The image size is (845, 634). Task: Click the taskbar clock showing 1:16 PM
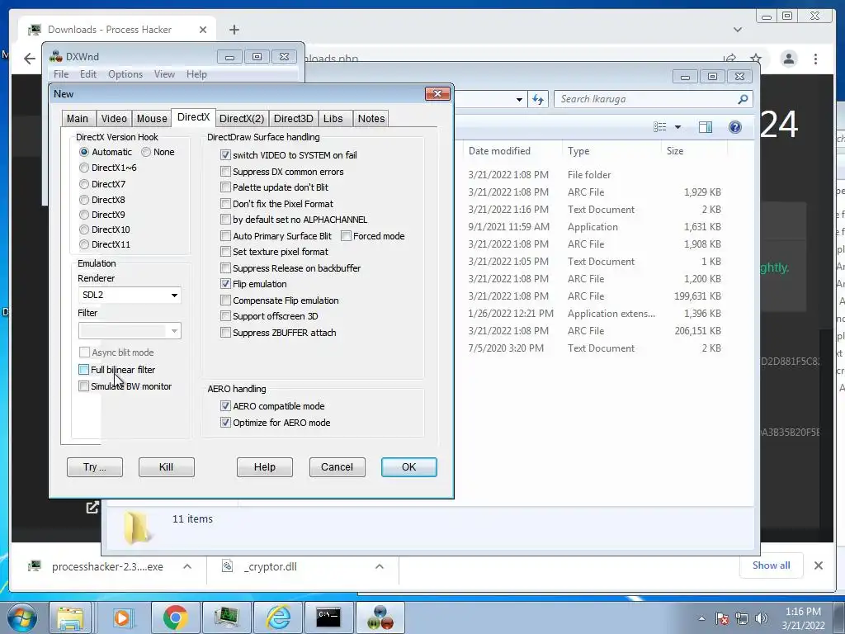pyautogui.click(x=803, y=617)
